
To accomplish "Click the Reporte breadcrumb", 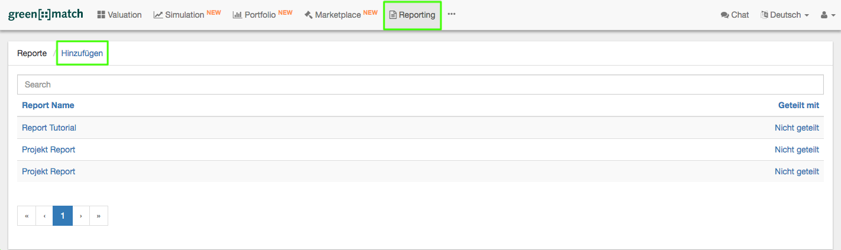I will click(x=32, y=53).
